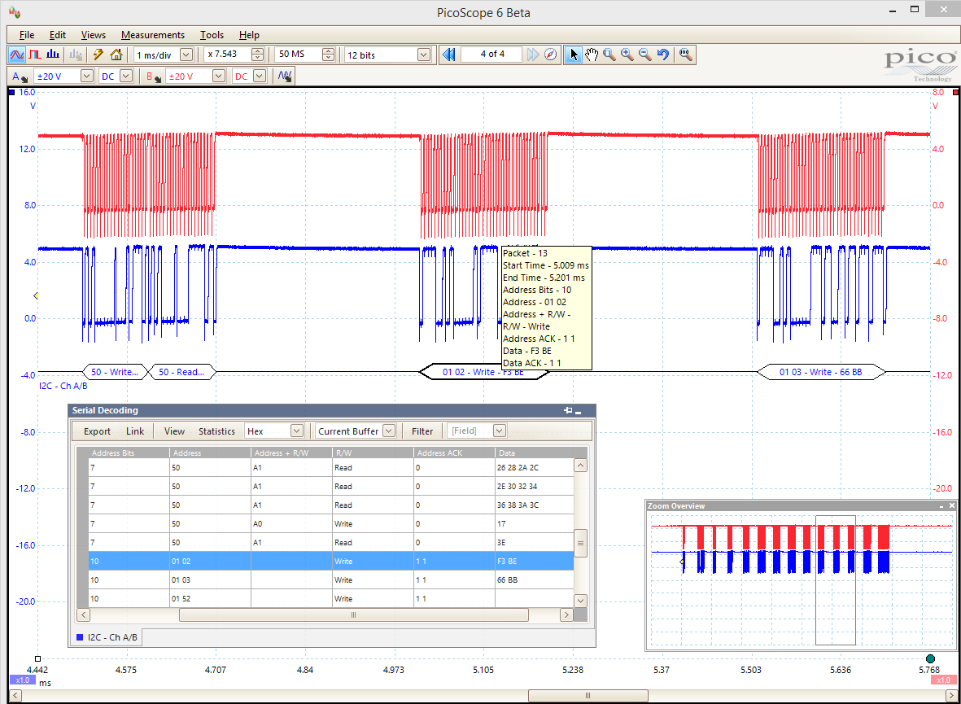Click the Home display icon
This screenshot has height=704, width=961.
pos(116,55)
